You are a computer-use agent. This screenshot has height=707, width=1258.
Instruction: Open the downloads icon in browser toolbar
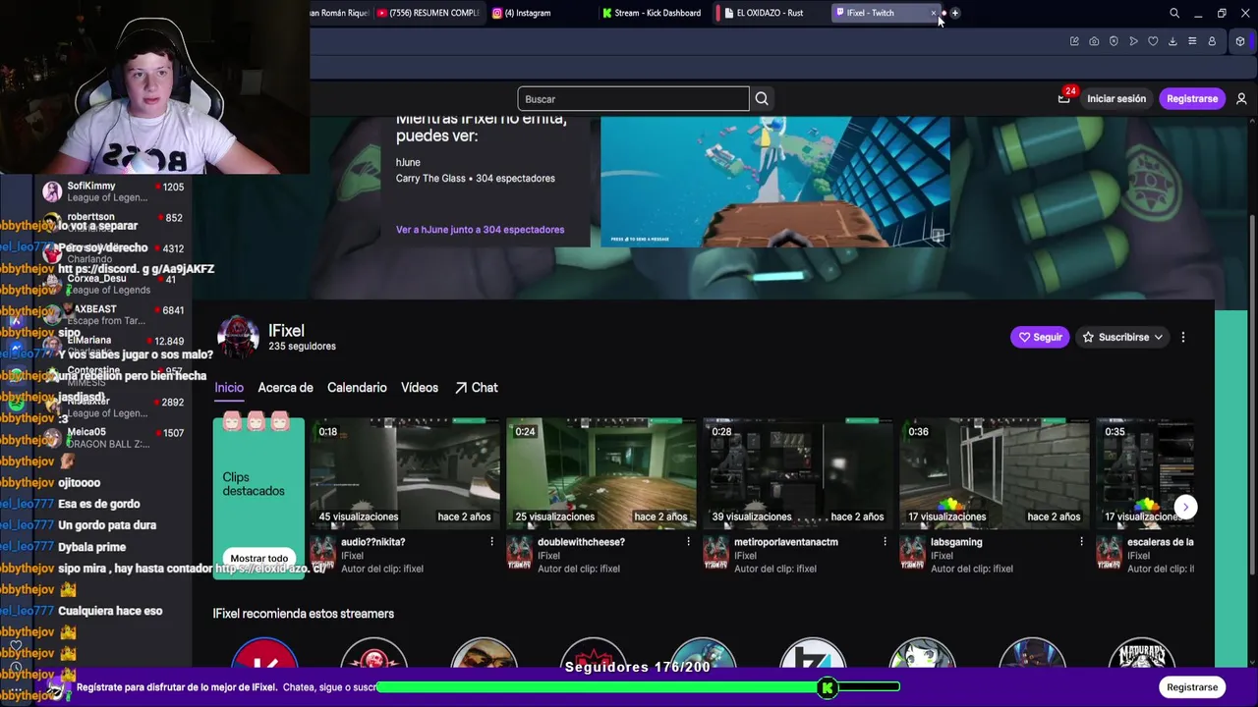click(1172, 41)
